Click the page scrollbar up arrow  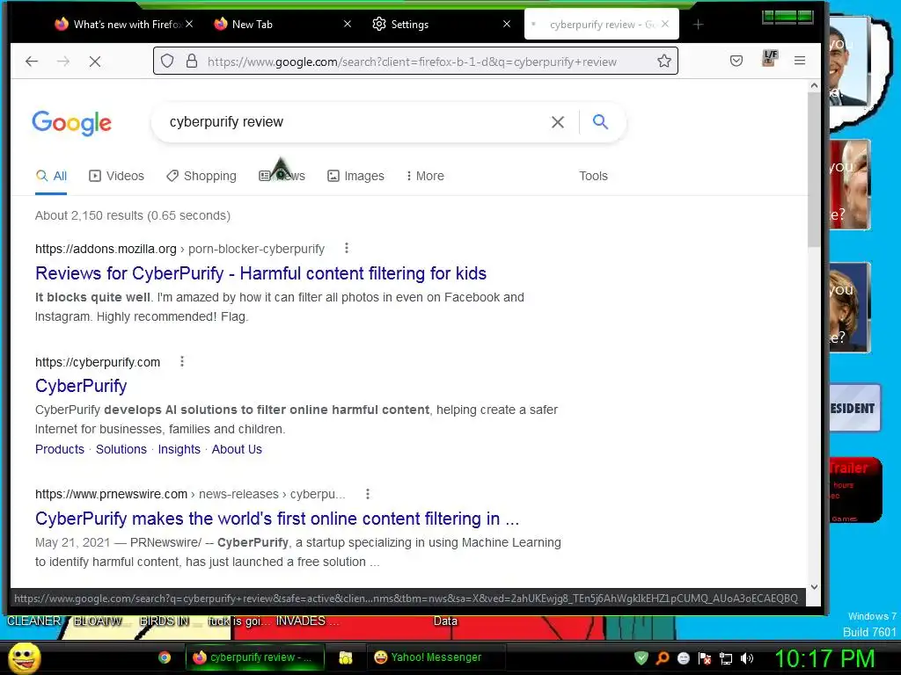tap(814, 85)
